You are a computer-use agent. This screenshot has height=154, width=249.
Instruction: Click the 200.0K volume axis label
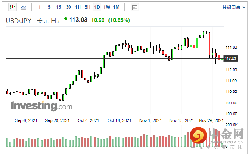(232, 125)
